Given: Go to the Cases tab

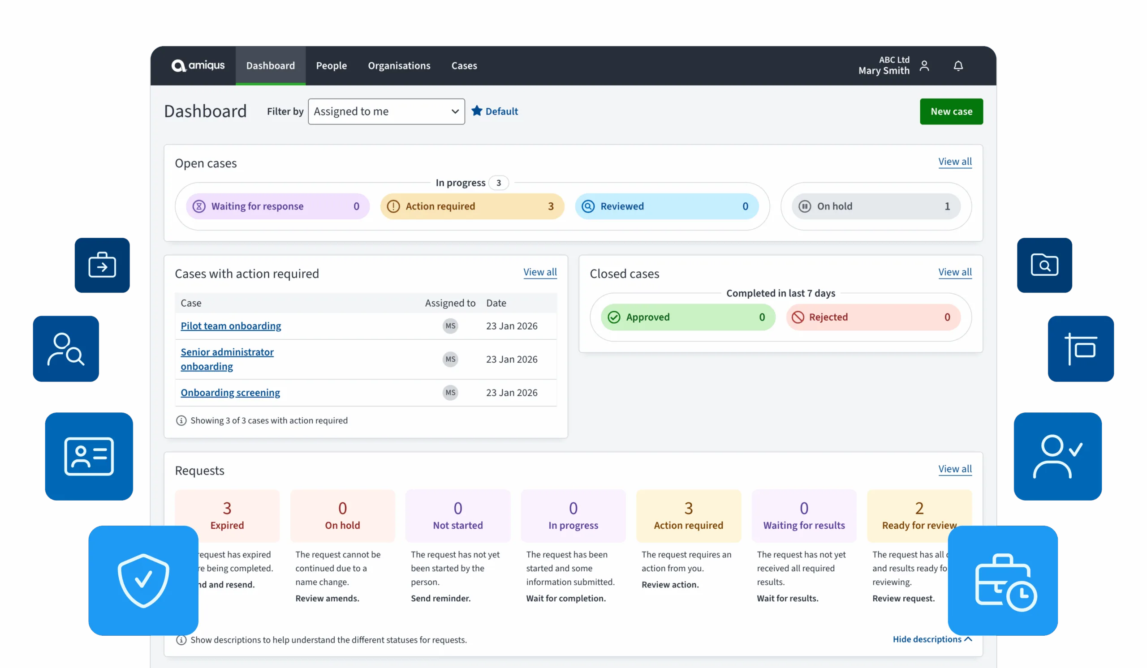Looking at the screenshot, I should [464, 65].
